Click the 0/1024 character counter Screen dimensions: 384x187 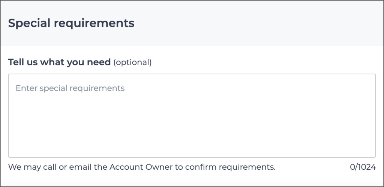[x=363, y=167]
